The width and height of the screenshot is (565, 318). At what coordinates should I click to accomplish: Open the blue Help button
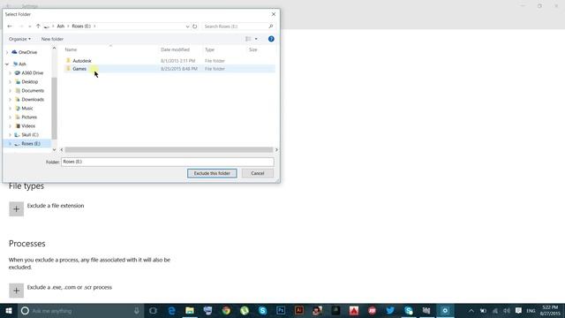pyautogui.click(x=271, y=39)
